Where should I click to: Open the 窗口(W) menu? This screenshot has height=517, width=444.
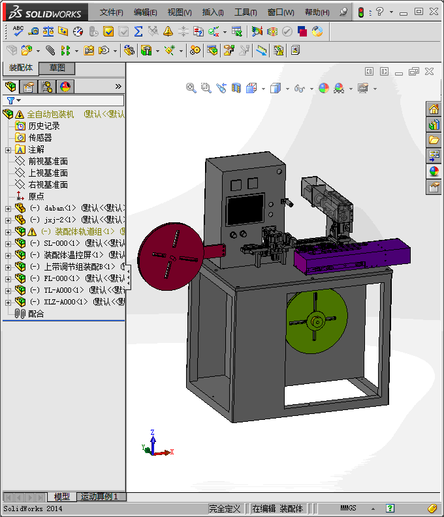281,12
